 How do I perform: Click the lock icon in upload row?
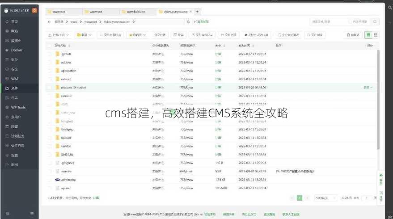pyautogui.click(x=163, y=138)
